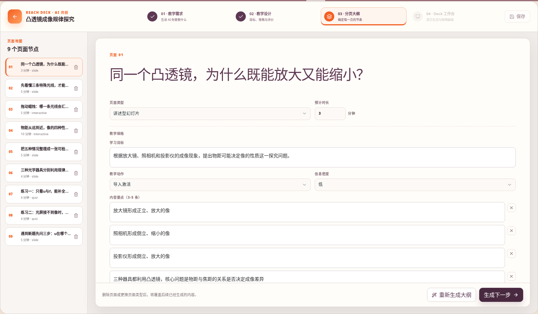Screen dimensions: 538x314
Task: Click the checkmark icon of step 02 教学设计
Action: tap(241, 16)
